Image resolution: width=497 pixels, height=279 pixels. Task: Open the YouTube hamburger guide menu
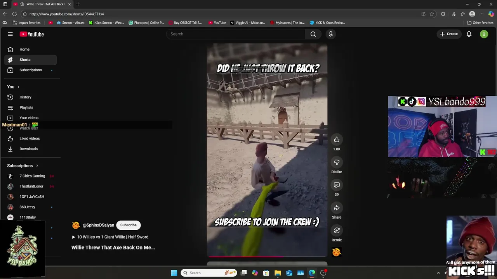pos(10,34)
